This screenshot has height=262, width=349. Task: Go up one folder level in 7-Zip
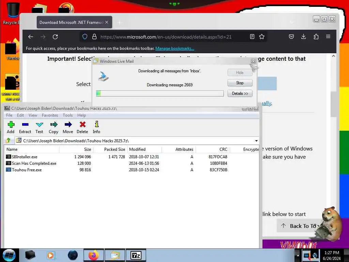9,141
